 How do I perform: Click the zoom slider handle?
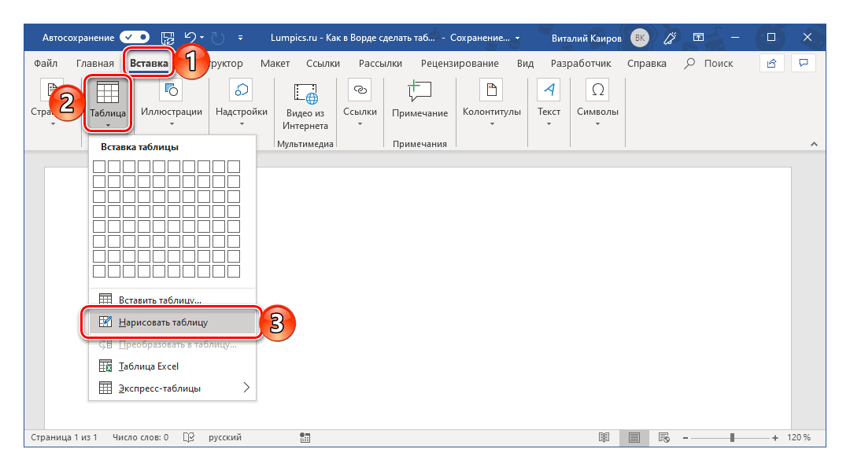coord(732,437)
